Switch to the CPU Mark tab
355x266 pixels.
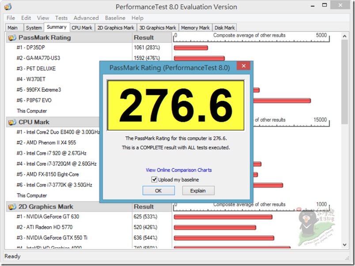[82, 28]
